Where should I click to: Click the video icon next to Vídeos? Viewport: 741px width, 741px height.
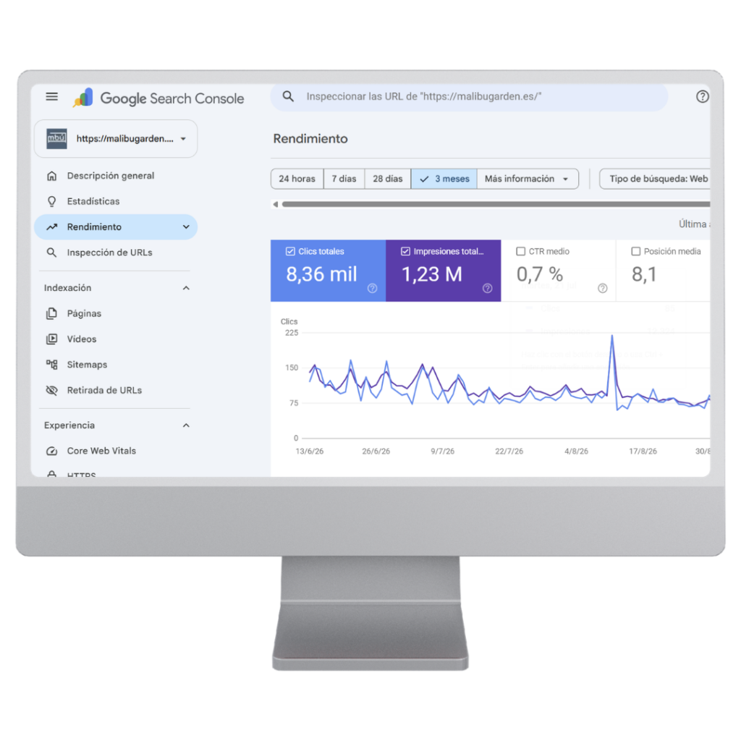point(51,339)
